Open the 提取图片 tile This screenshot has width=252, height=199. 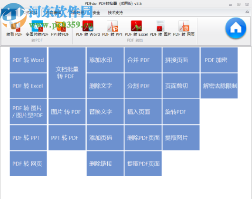[181, 138]
